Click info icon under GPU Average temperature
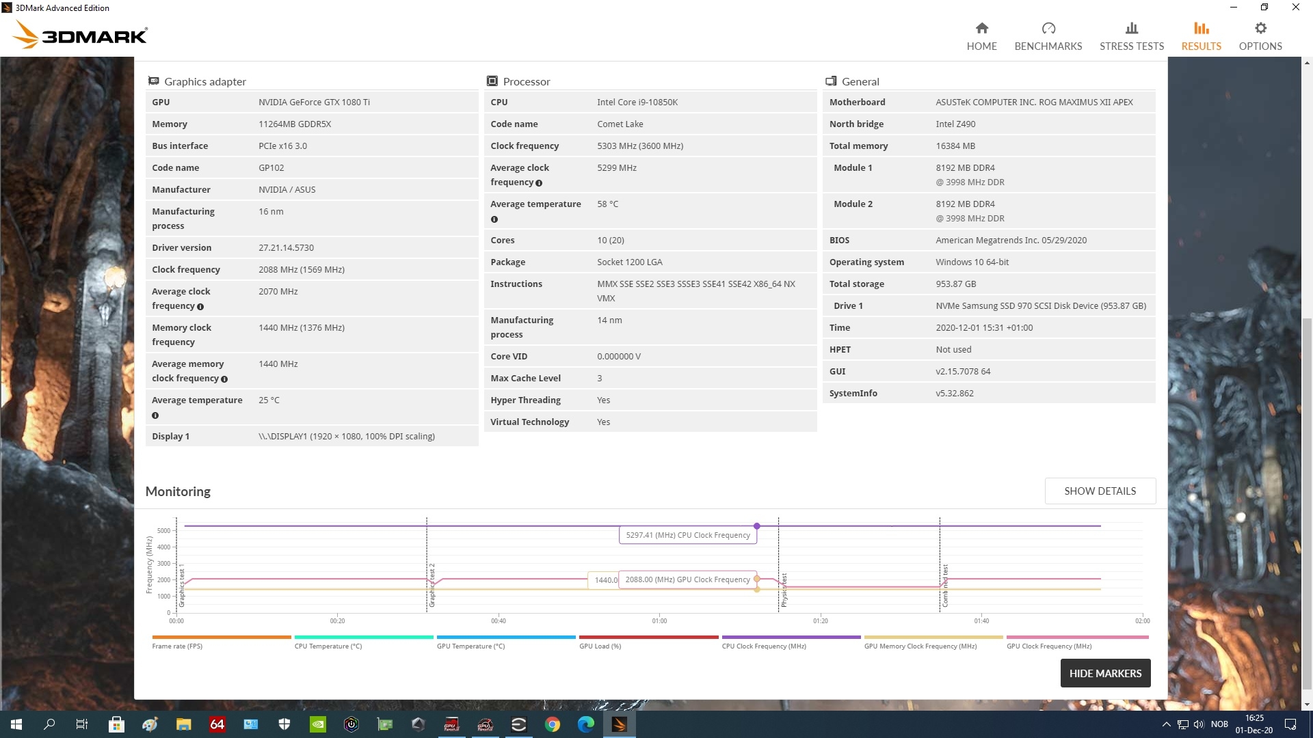1313x738 pixels. point(155,415)
